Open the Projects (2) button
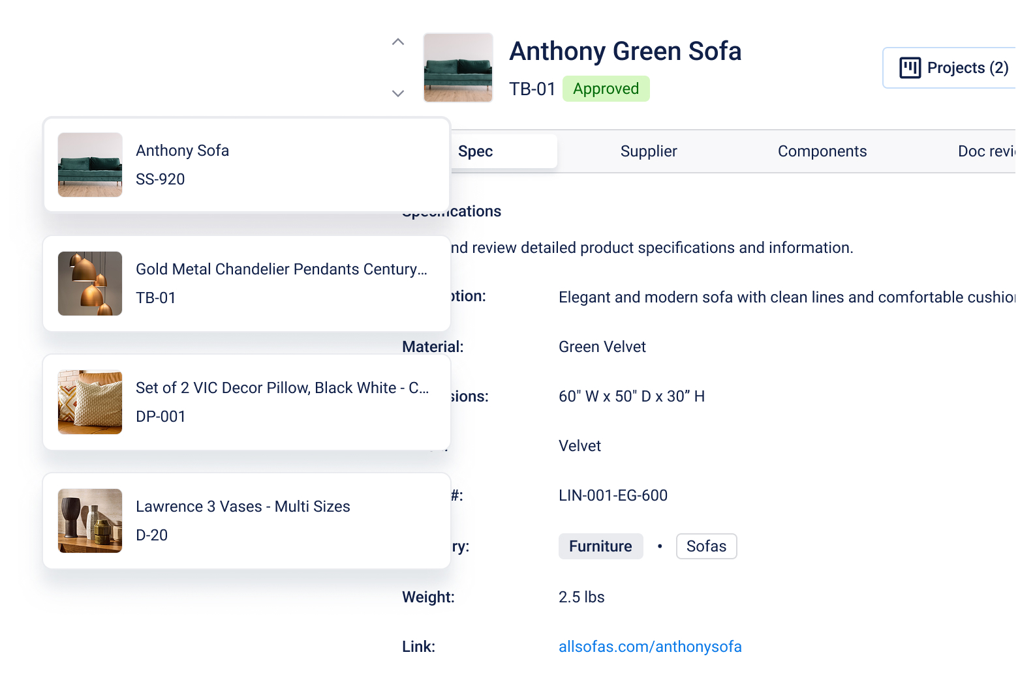1035x691 pixels. 953,68
